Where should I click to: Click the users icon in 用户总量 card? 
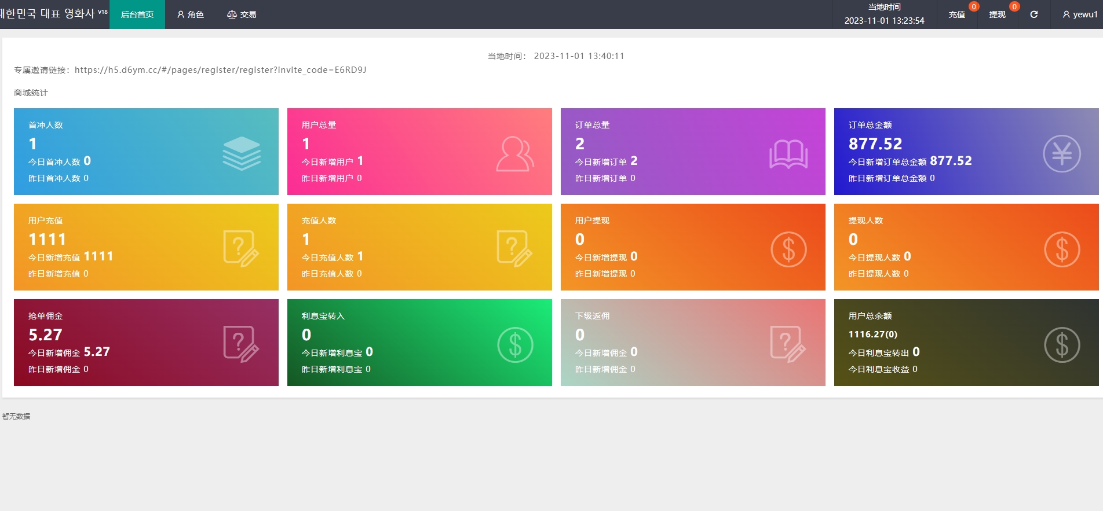(x=514, y=154)
